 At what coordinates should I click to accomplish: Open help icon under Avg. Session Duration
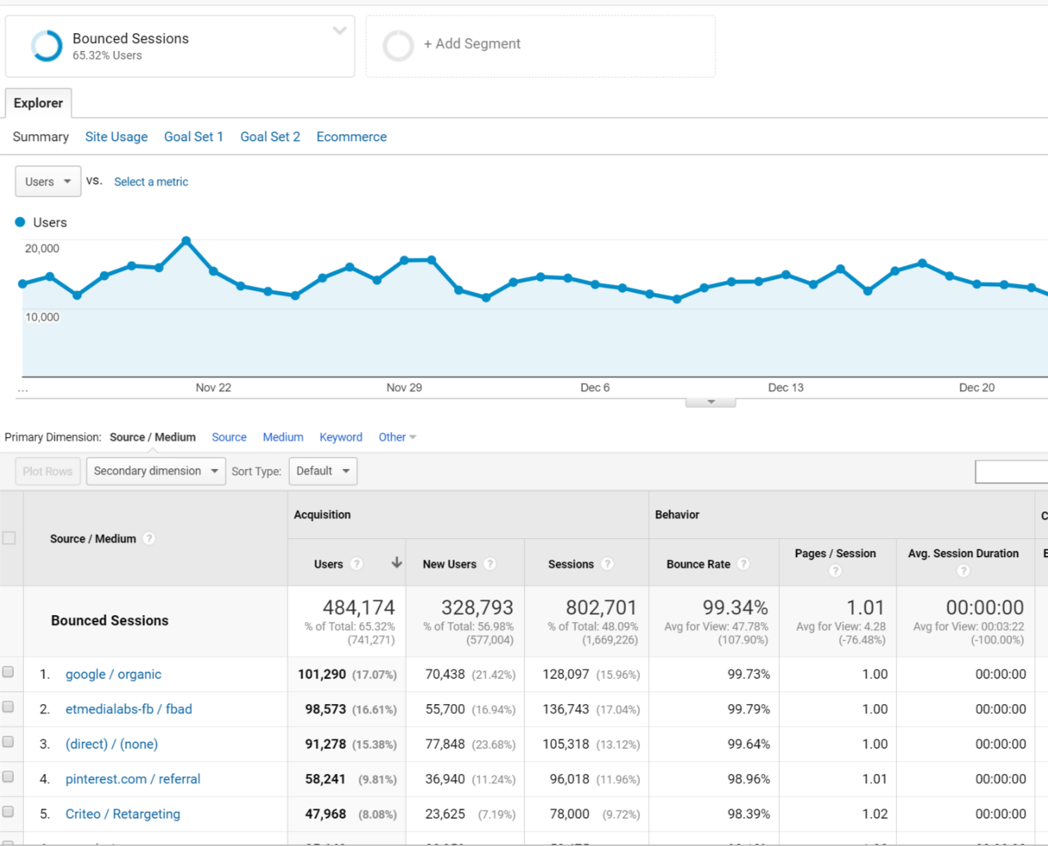(x=963, y=571)
